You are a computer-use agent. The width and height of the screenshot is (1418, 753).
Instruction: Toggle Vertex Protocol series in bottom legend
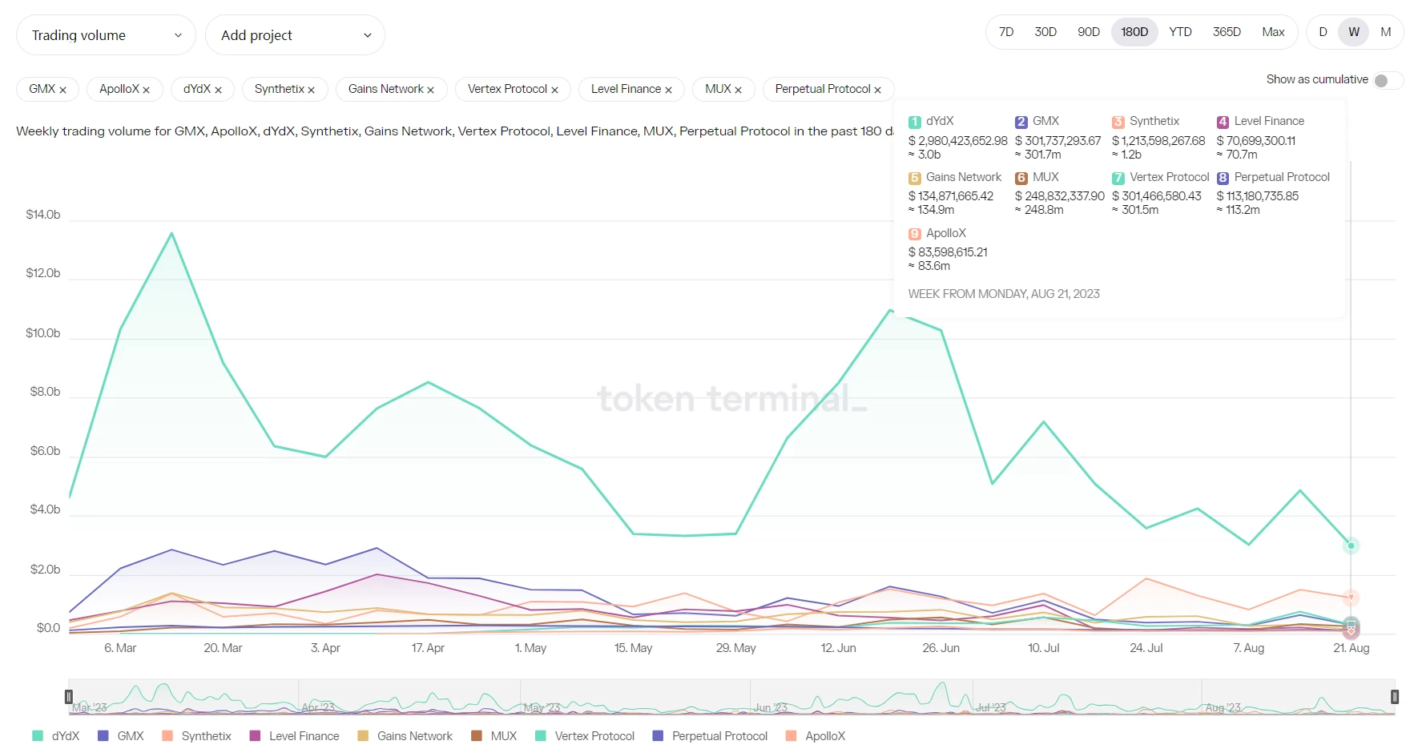(x=585, y=736)
